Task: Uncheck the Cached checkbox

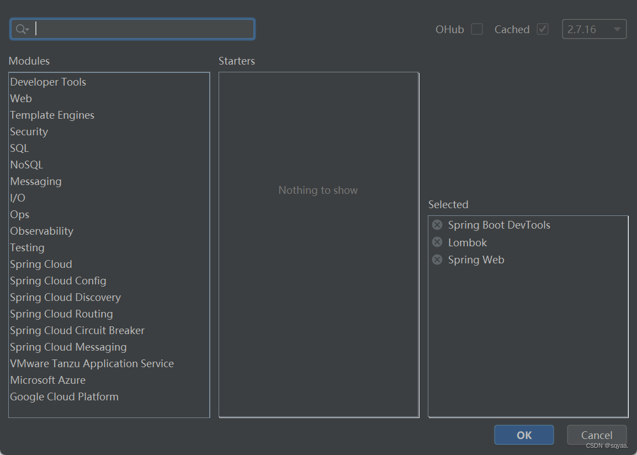Action: click(542, 29)
